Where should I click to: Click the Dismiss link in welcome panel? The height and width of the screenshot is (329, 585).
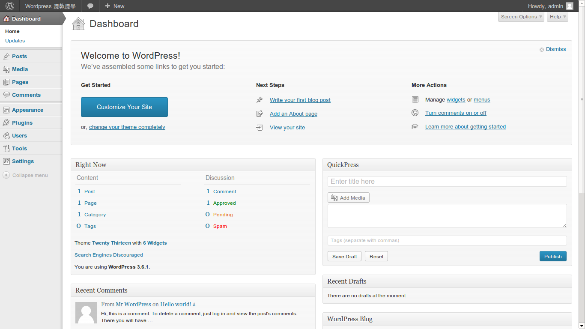[x=556, y=49]
